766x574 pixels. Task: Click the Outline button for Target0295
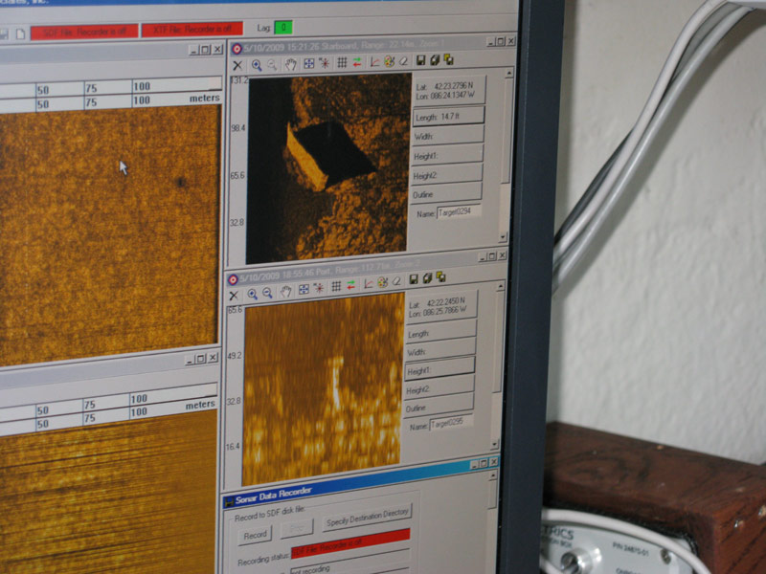[x=439, y=406]
